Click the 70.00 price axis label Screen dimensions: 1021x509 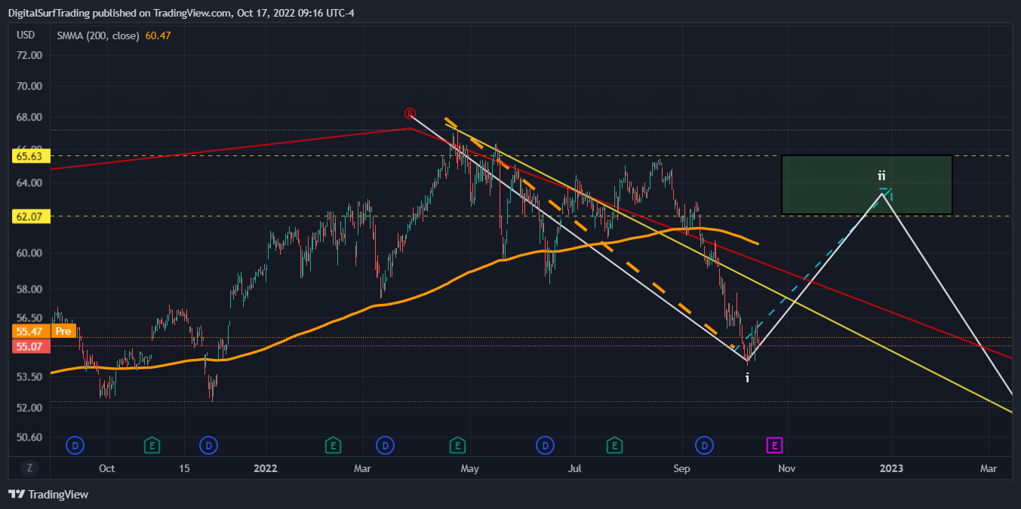click(x=29, y=87)
